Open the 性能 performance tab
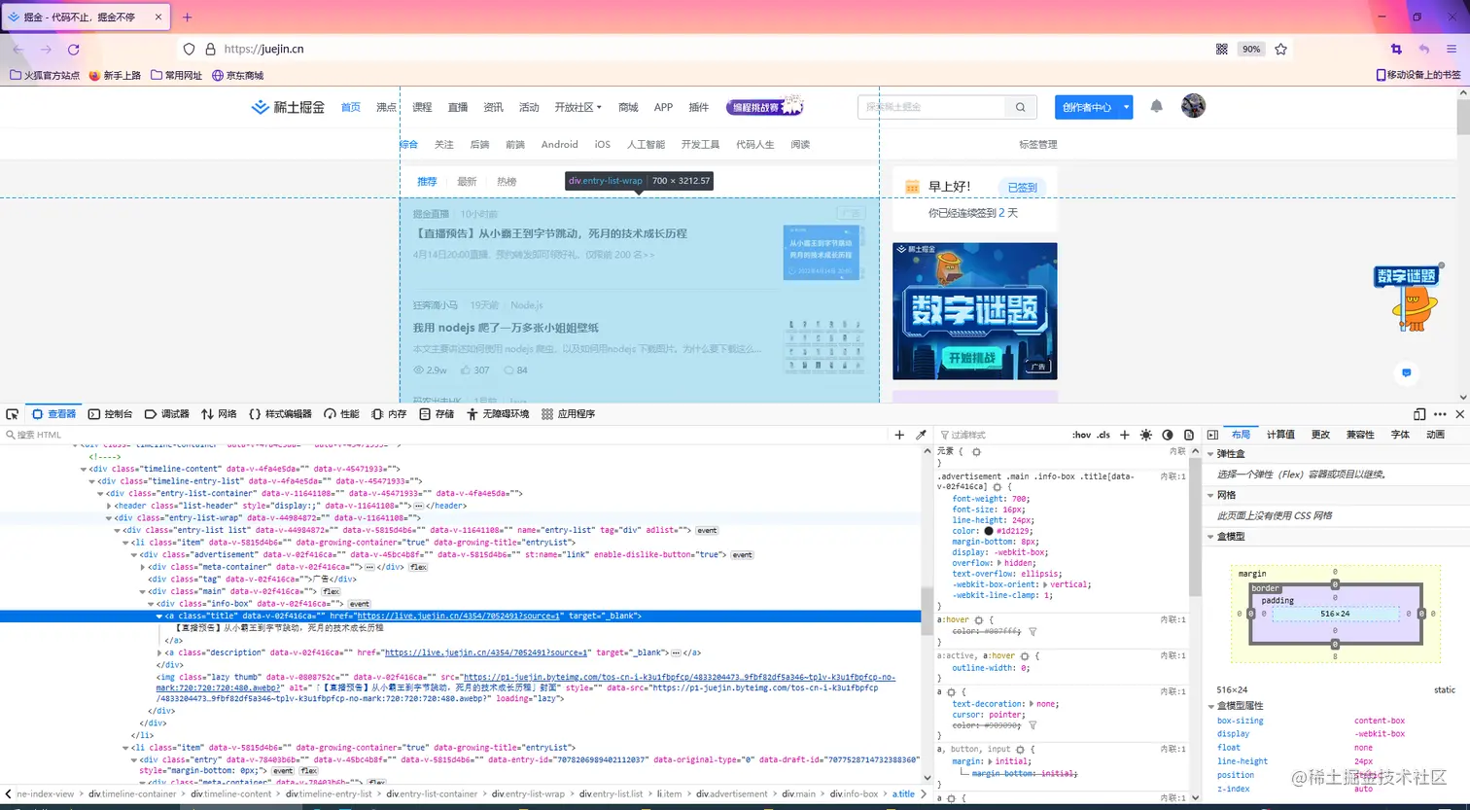1470x810 pixels. pyautogui.click(x=341, y=413)
